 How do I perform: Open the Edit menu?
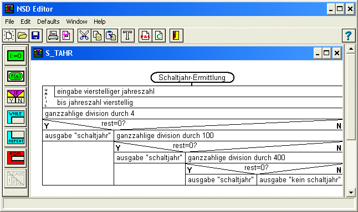click(25, 22)
